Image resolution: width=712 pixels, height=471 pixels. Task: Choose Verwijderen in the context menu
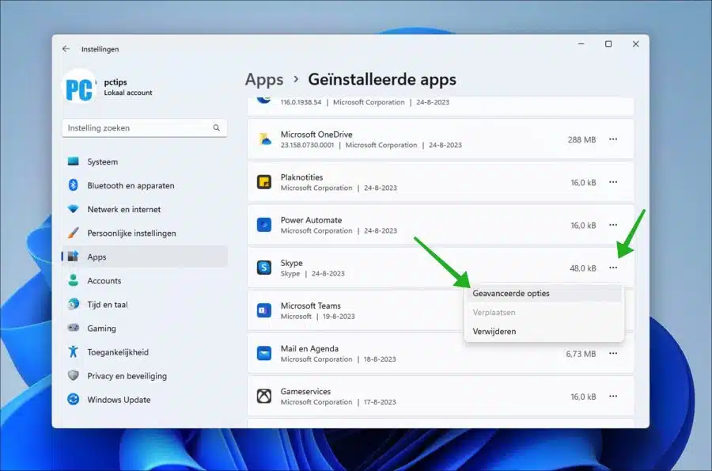tap(544, 332)
